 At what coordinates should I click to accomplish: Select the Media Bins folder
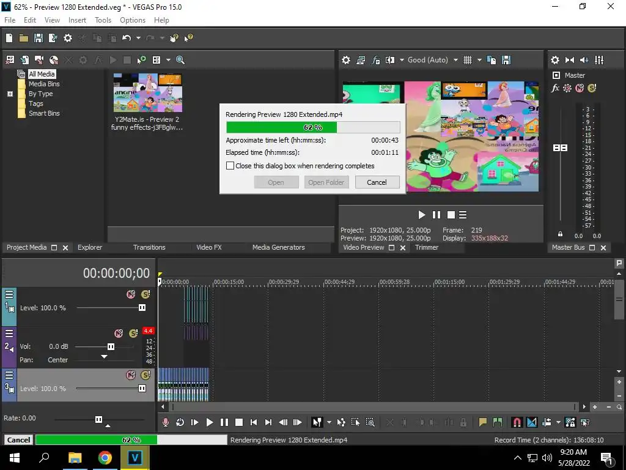tap(44, 84)
